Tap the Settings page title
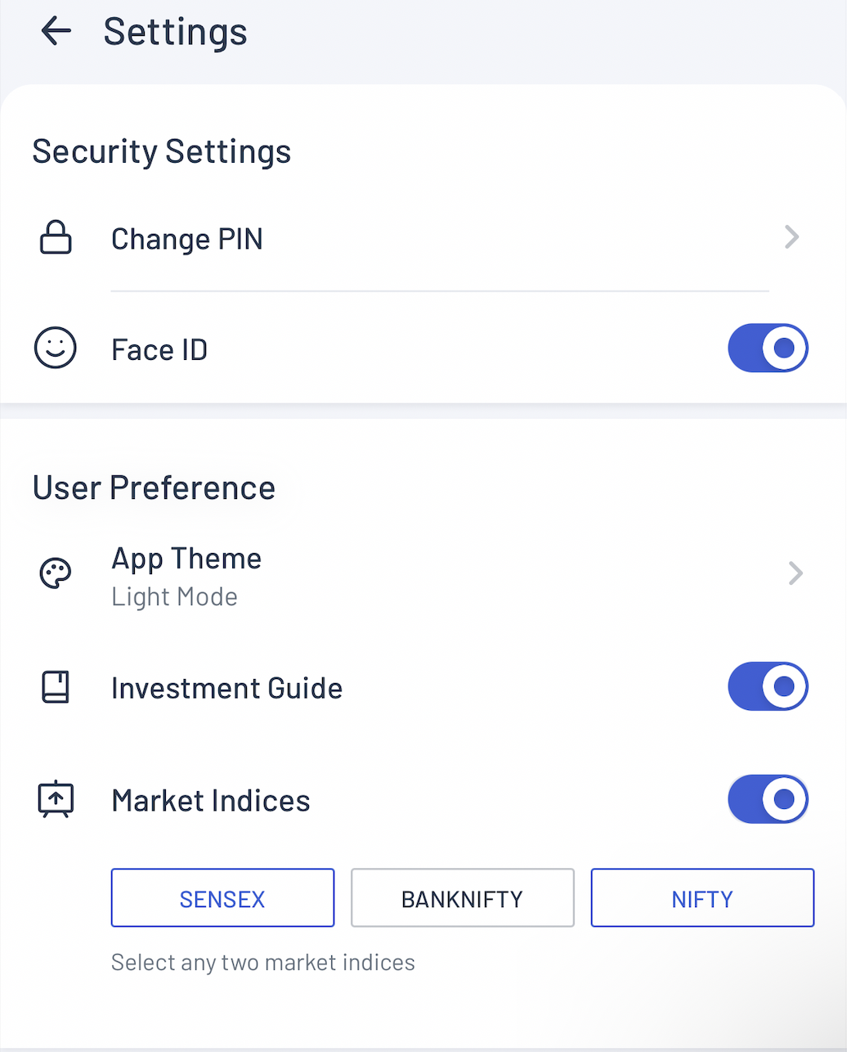Image resolution: width=847 pixels, height=1052 pixels. [x=175, y=32]
